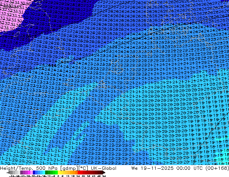229x177 pixels.
Task: Click the 'UK-Global' model name
Action: pos(104,168)
